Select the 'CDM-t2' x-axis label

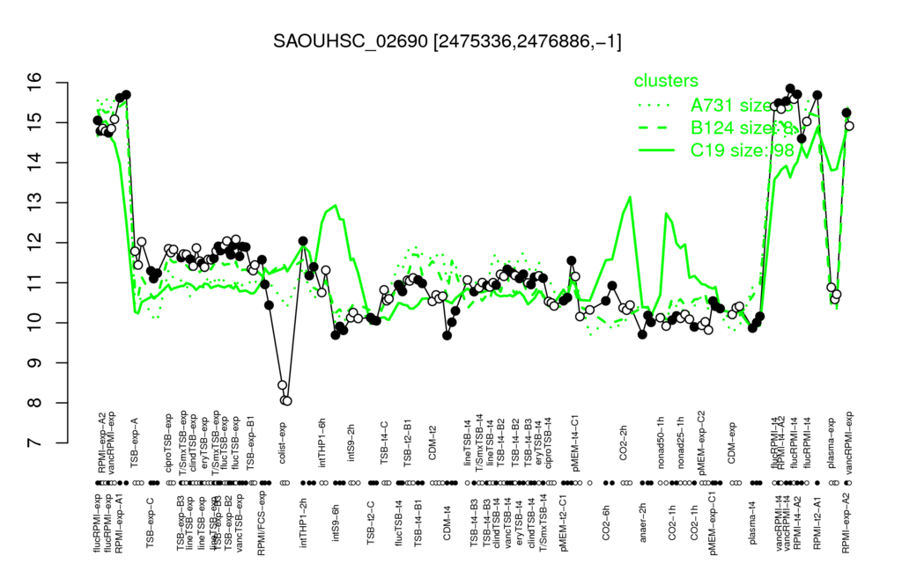point(433,445)
